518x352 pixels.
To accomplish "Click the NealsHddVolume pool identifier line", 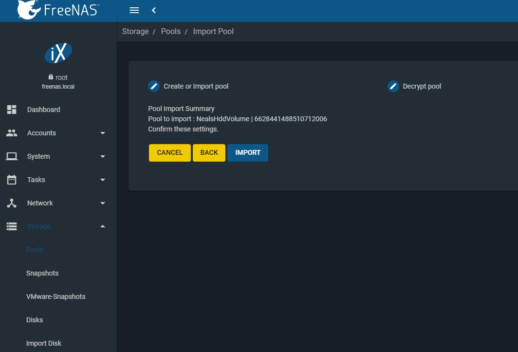I will pos(238,119).
